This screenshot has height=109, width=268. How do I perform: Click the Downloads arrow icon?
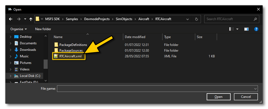tap(16, 50)
